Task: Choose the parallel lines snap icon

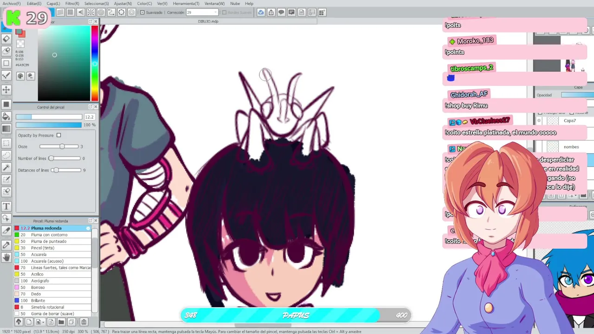Action: 60,13
